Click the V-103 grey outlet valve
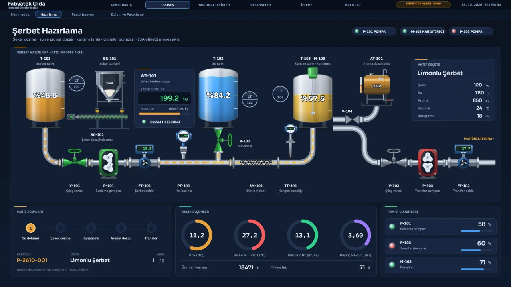This screenshot has height=287, width=511. pyautogui.click(x=394, y=159)
